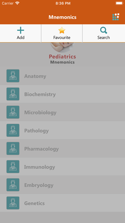Tap the doctor icon beside Genetics

13,203
